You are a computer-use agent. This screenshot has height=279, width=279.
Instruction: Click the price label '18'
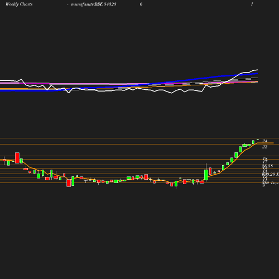pyautogui.click(x=265, y=158)
